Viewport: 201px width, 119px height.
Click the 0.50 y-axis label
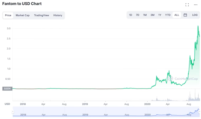pos(8,79)
